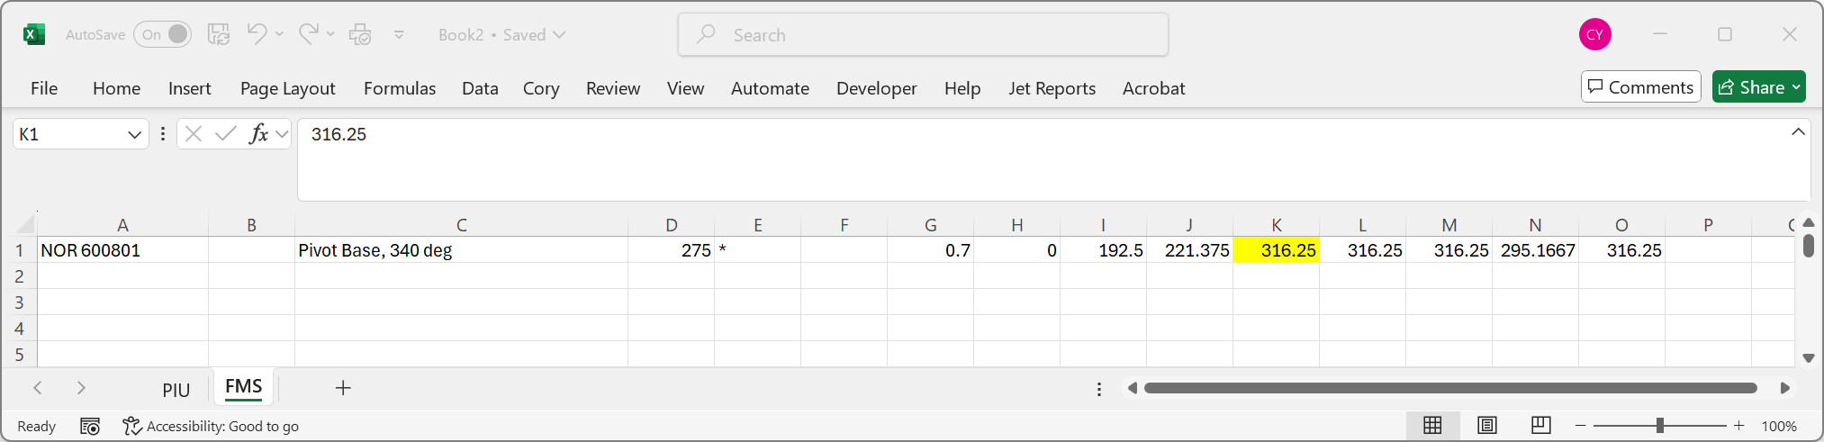This screenshot has height=442, width=1824.
Task: Click the Search box in title bar
Action: (923, 35)
